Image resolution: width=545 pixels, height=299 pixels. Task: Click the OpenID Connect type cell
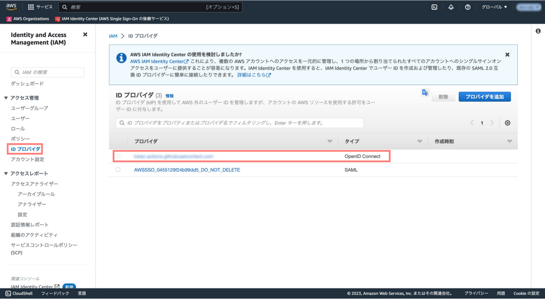[362, 156]
